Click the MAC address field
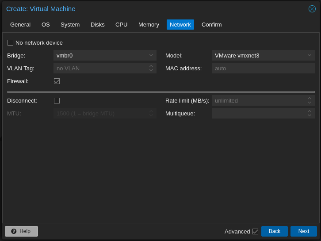Viewport: 321px width, 241px height. 263,68
